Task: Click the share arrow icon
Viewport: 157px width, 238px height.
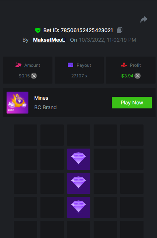Action: (144, 19)
